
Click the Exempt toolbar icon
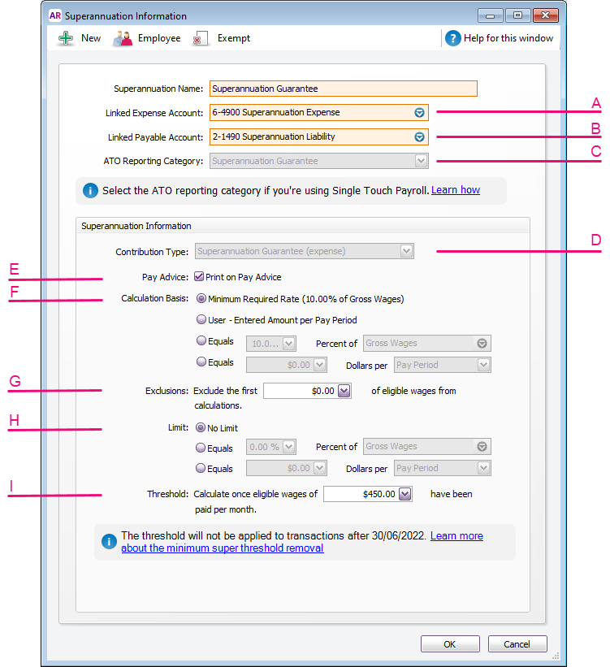[201, 38]
